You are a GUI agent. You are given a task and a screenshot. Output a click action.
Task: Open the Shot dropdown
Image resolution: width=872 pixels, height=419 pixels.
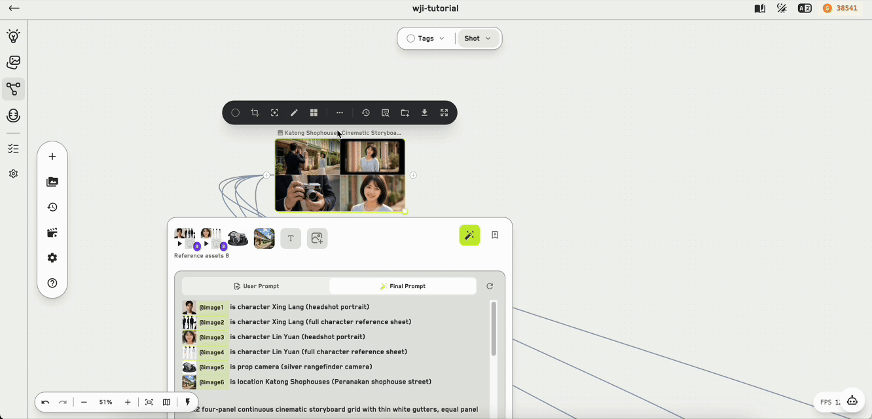coord(478,39)
